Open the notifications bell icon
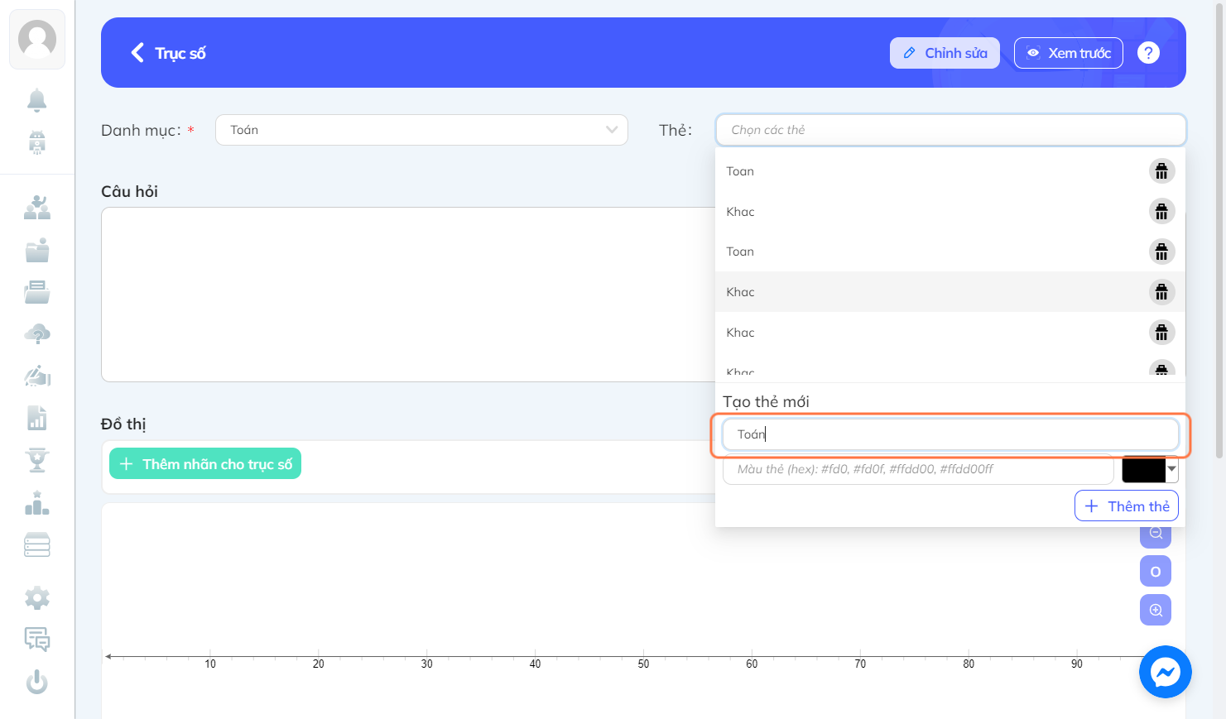Image resolution: width=1226 pixels, height=719 pixels. 36,100
